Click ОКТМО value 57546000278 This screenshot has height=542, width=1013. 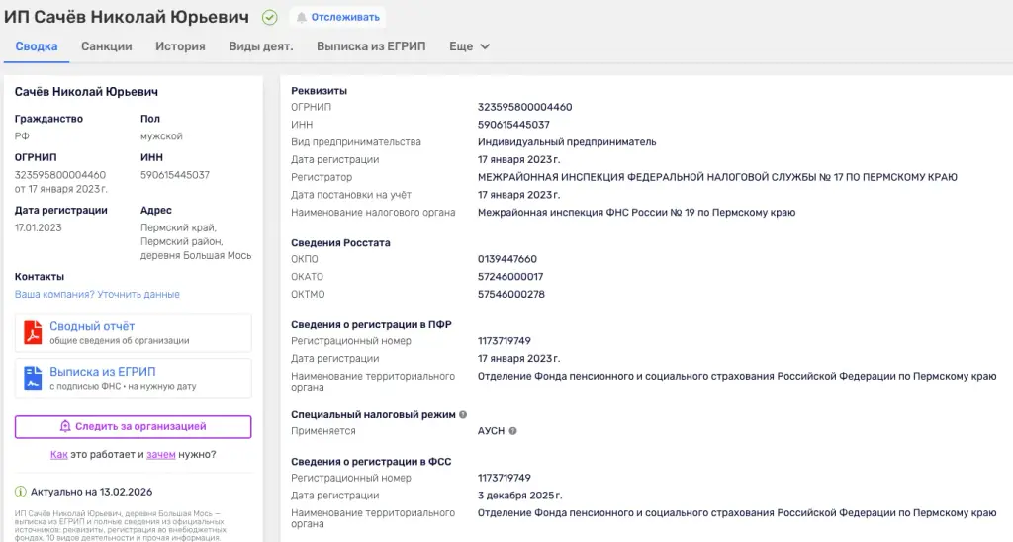[x=511, y=294]
